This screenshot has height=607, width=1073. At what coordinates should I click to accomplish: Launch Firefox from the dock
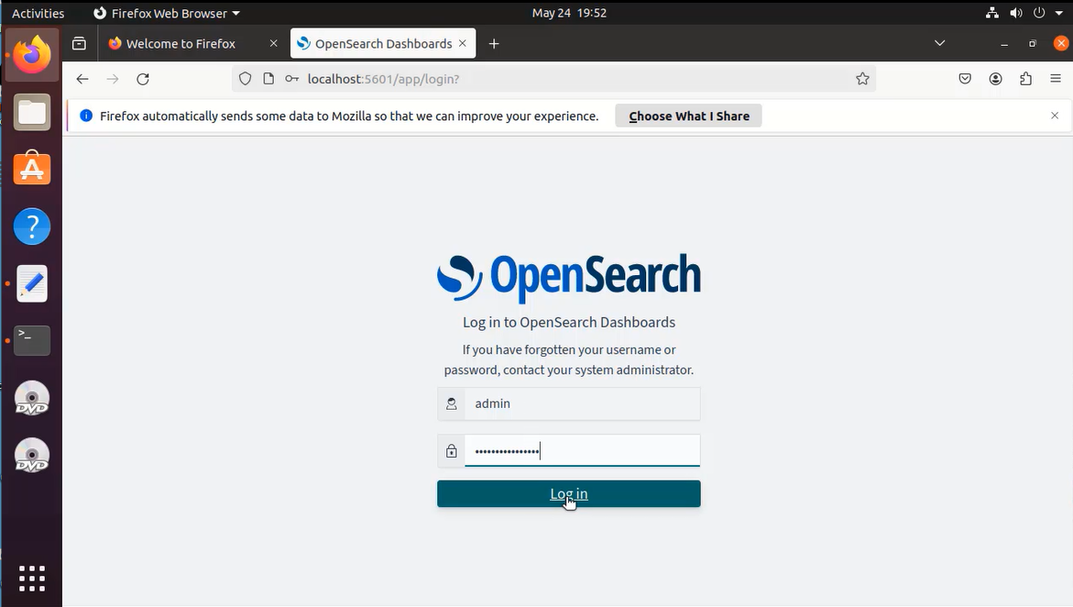coord(32,55)
